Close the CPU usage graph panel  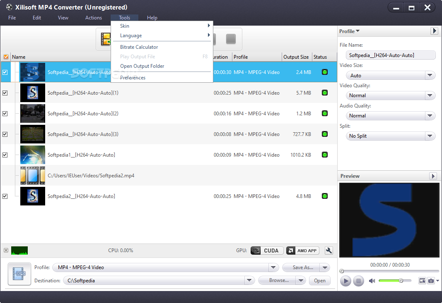click(6, 251)
